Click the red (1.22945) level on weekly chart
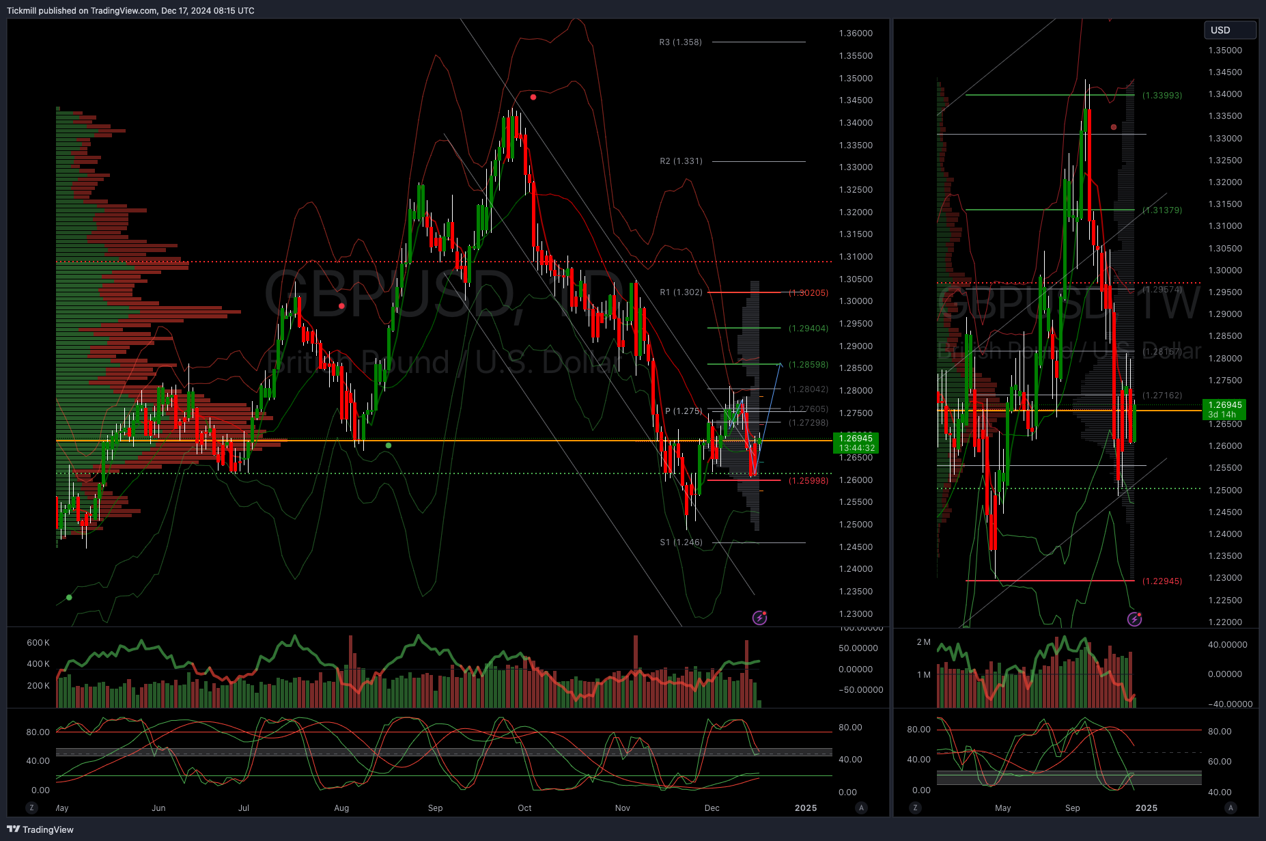This screenshot has width=1266, height=841. click(1162, 581)
